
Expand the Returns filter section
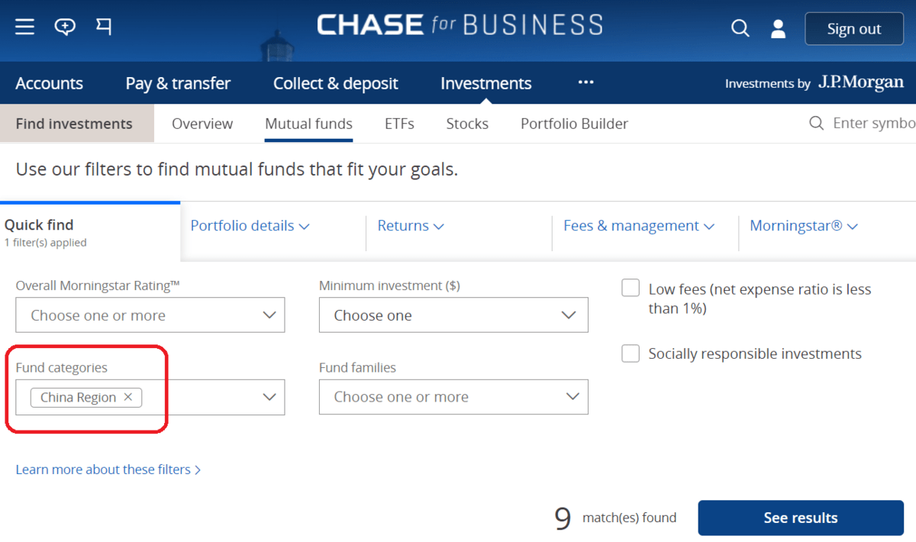[x=410, y=225]
